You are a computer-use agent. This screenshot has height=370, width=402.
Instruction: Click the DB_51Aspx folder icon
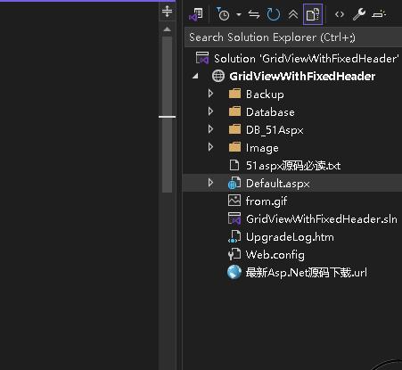point(234,129)
